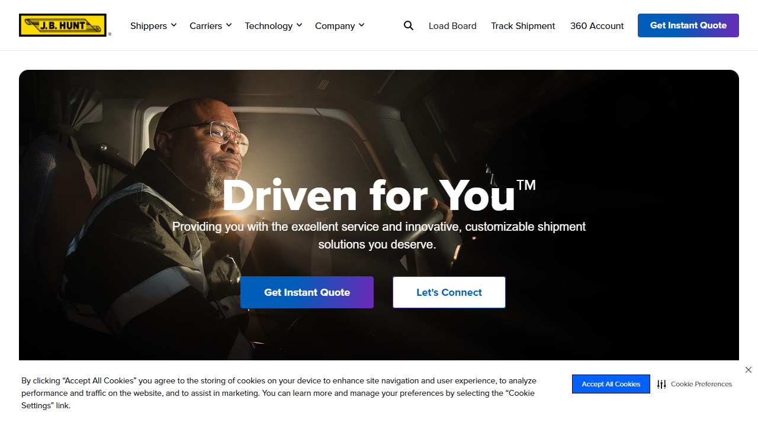Select the Let's Connect button
Screen dimensions: 758x426
(x=449, y=292)
